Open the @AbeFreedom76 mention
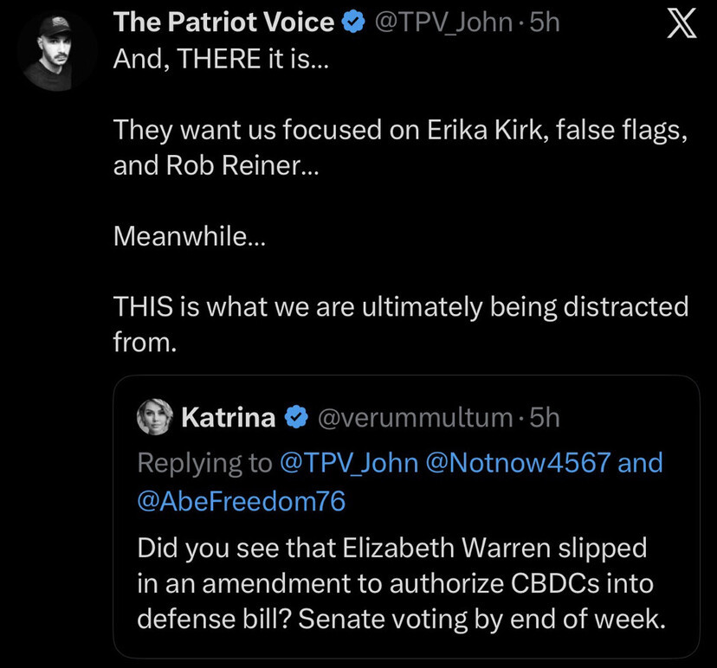 coord(242,502)
